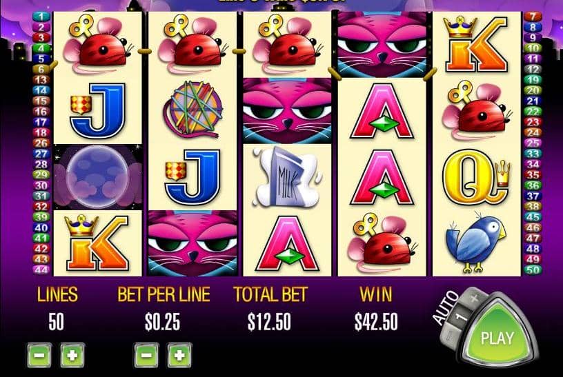Increase the number of lines with plus
The width and height of the screenshot is (563, 377).
pos(72,355)
